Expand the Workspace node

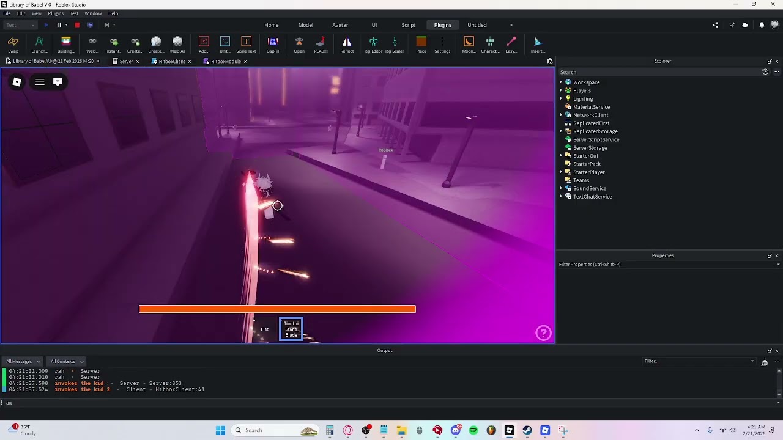coord(561,82)
